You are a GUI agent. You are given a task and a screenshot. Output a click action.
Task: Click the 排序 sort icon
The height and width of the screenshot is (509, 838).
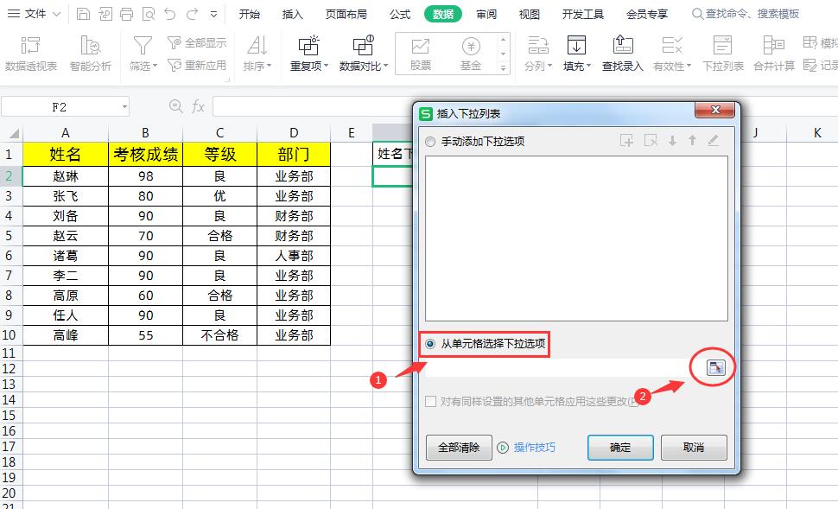(x=257, y=46)
